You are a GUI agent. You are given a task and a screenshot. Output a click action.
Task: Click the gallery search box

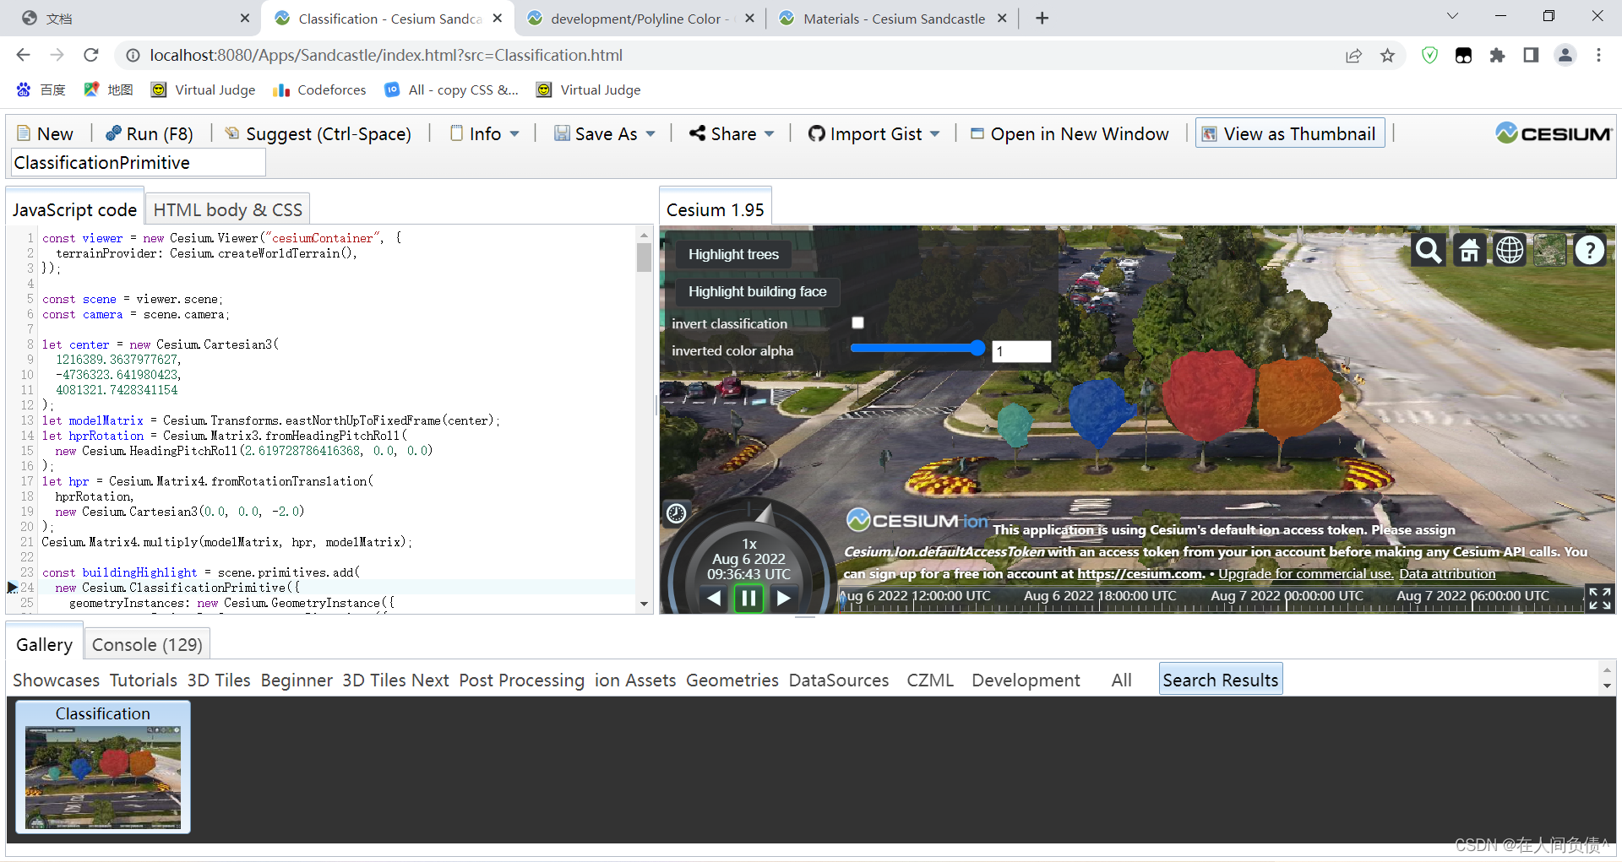click(139, 162)
